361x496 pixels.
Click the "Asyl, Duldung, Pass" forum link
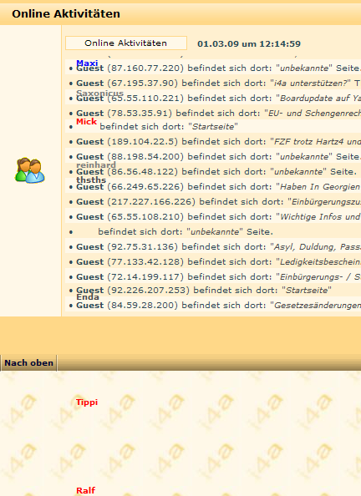point(315,246)
